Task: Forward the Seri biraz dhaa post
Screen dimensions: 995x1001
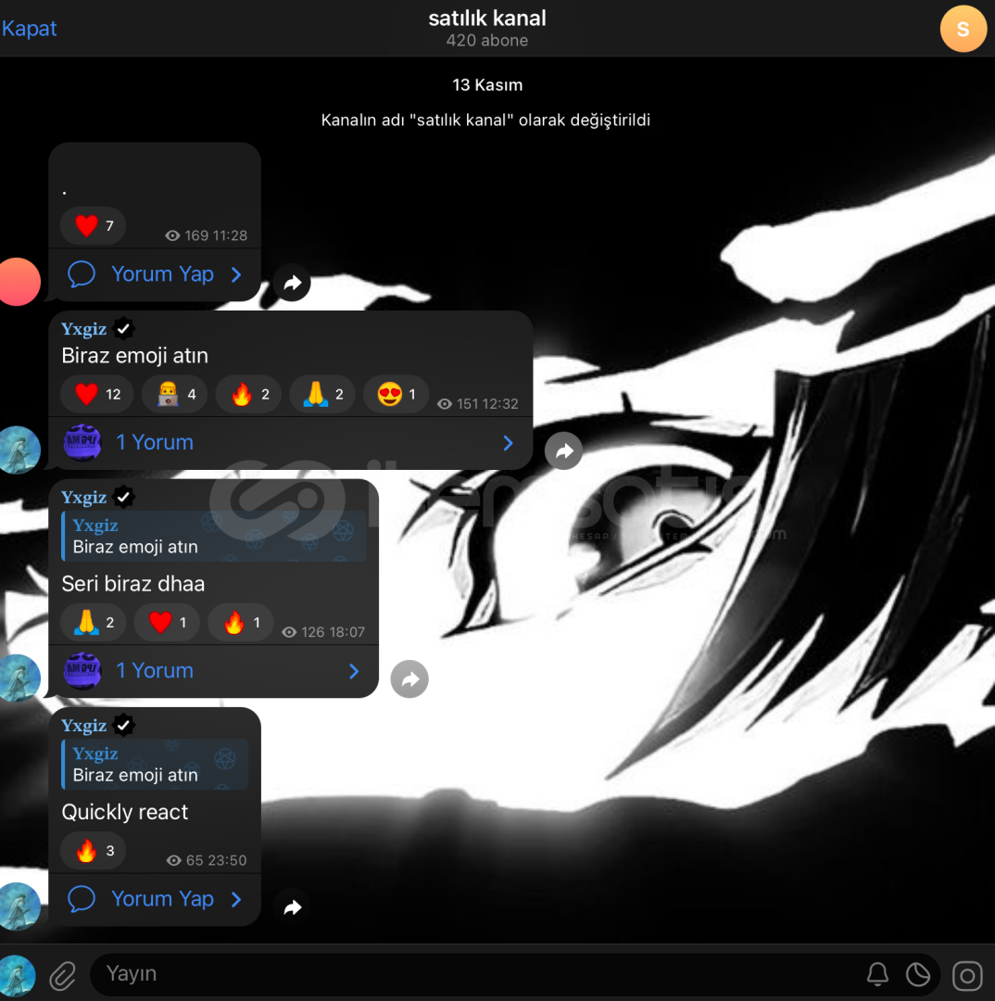Action: click(x=409, y=679)
